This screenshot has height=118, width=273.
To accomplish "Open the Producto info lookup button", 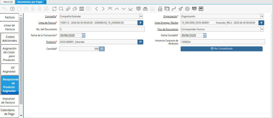I will click(x=140, y=42).
